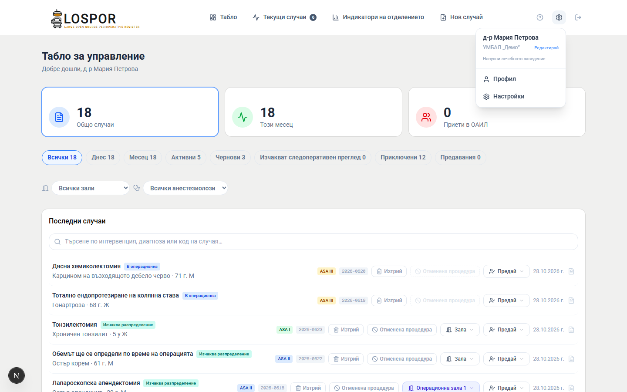Click Изтрий for Остър корем case

tap(346, 359)
